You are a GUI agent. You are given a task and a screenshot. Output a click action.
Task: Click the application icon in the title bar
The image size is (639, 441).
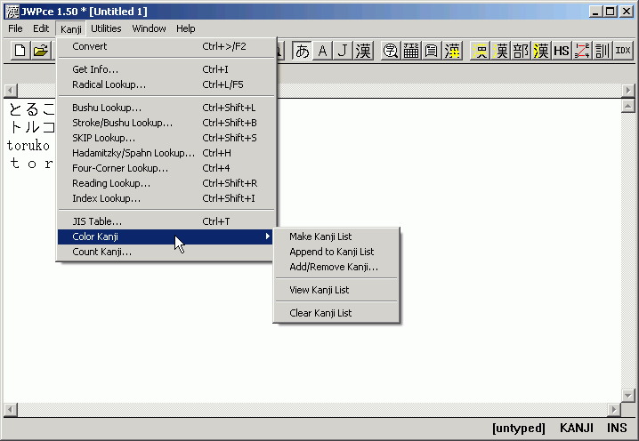12,12
